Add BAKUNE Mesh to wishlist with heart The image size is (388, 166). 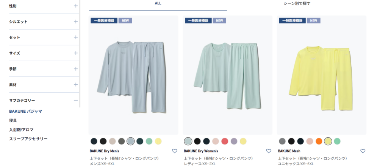363,151
